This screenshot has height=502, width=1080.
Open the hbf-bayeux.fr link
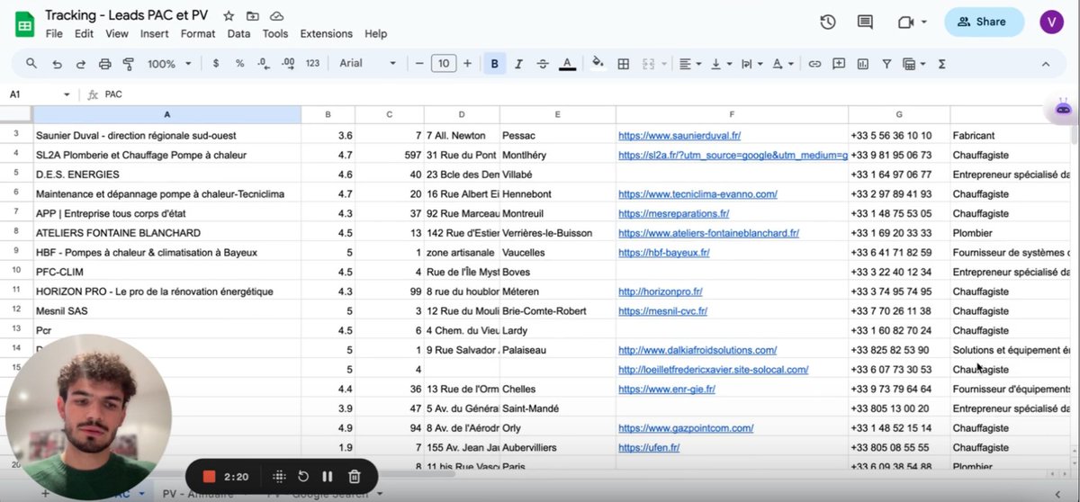click(x=663, y=253)
